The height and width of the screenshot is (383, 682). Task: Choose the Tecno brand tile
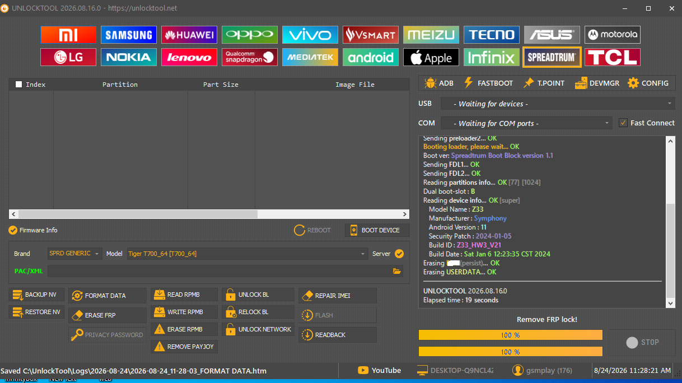tap(492, 35)
